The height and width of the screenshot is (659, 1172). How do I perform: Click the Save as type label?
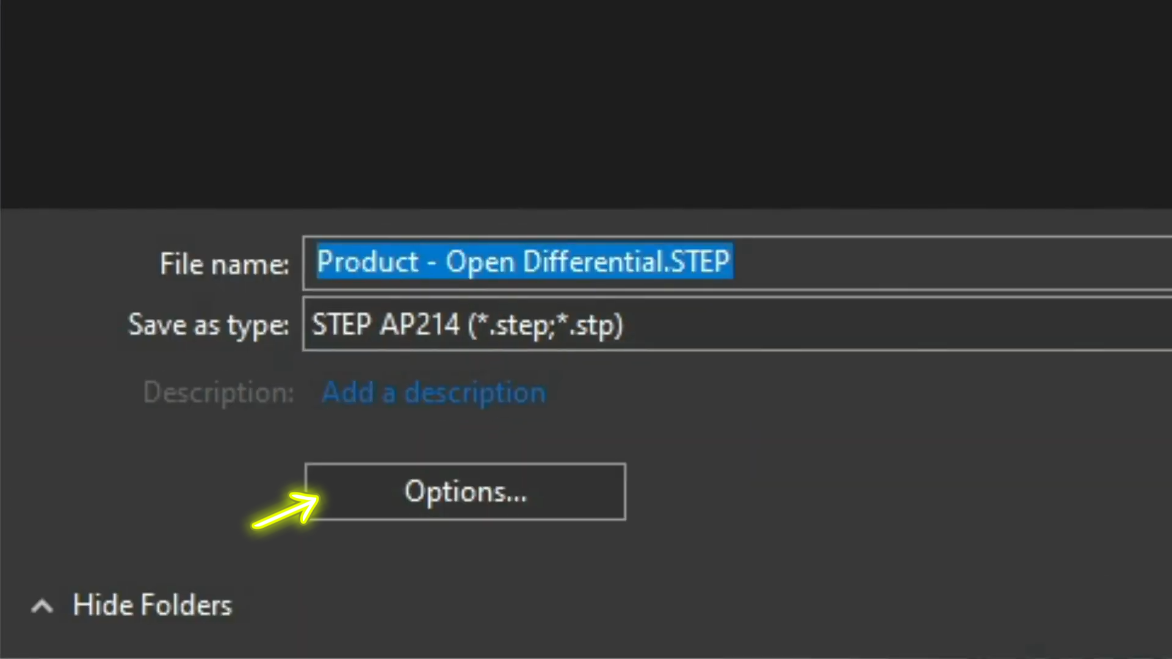[x=208, y=325]
